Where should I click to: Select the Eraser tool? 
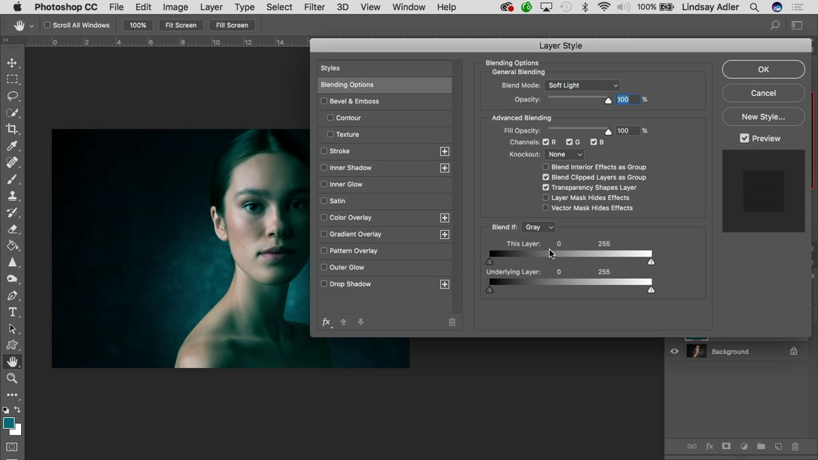click(x=12, y=229)
